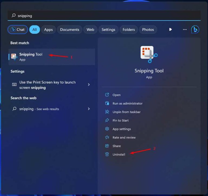Select the Snipping Tool best match result
The image size is (208, 196).
[x=52, y=57]
